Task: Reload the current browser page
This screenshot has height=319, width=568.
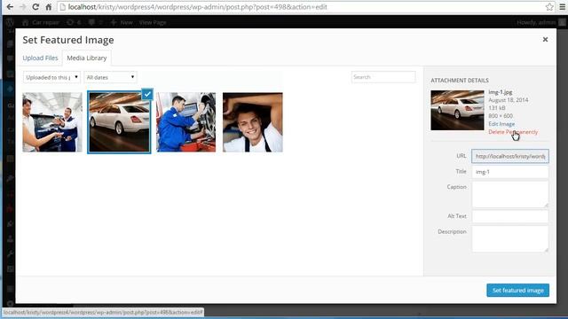Action: (35, 7)
